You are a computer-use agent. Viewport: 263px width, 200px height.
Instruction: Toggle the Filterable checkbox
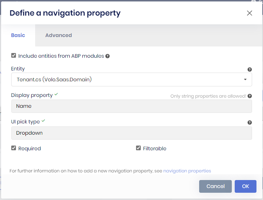coord(138,148)
